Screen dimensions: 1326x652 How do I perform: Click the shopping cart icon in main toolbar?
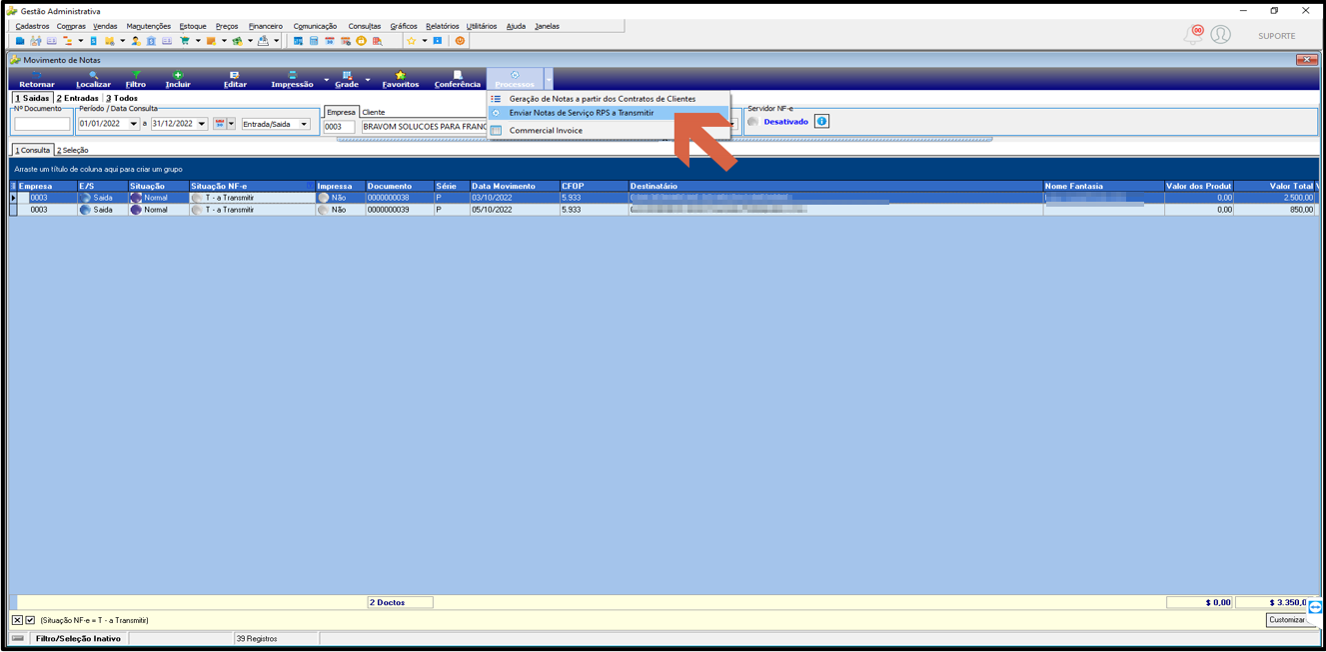pyautogui.click(x=185, y=41)
